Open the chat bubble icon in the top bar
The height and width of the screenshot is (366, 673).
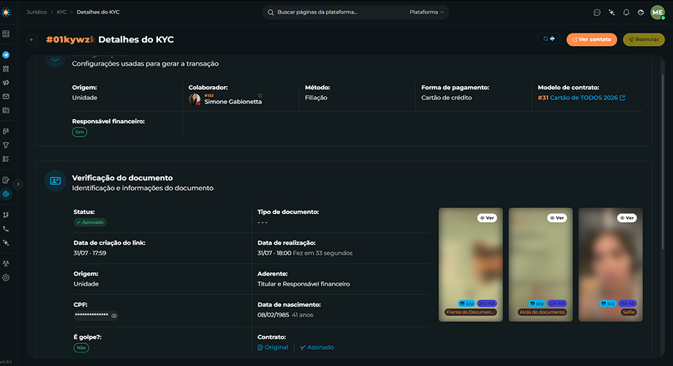[597, 12]
